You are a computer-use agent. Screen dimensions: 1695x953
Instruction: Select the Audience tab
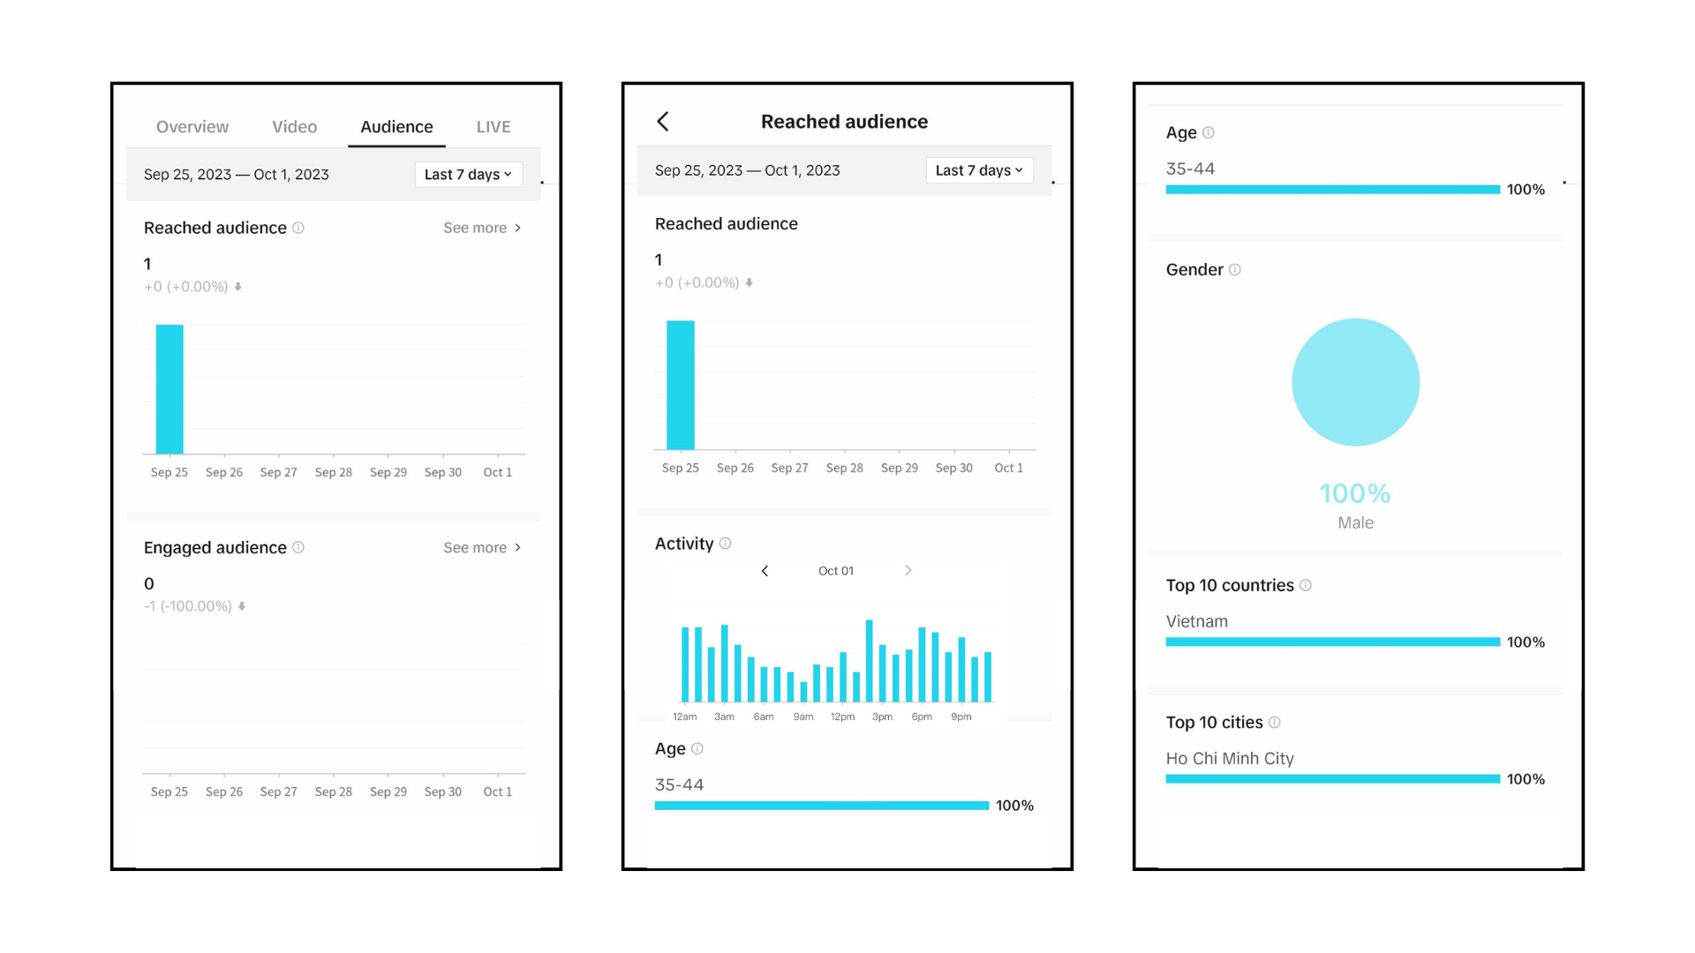point(395,125)
